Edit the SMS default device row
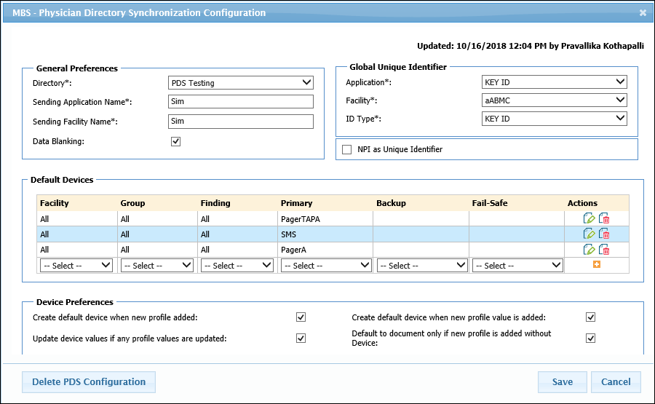The image size is (655, 404). point(589,234)
